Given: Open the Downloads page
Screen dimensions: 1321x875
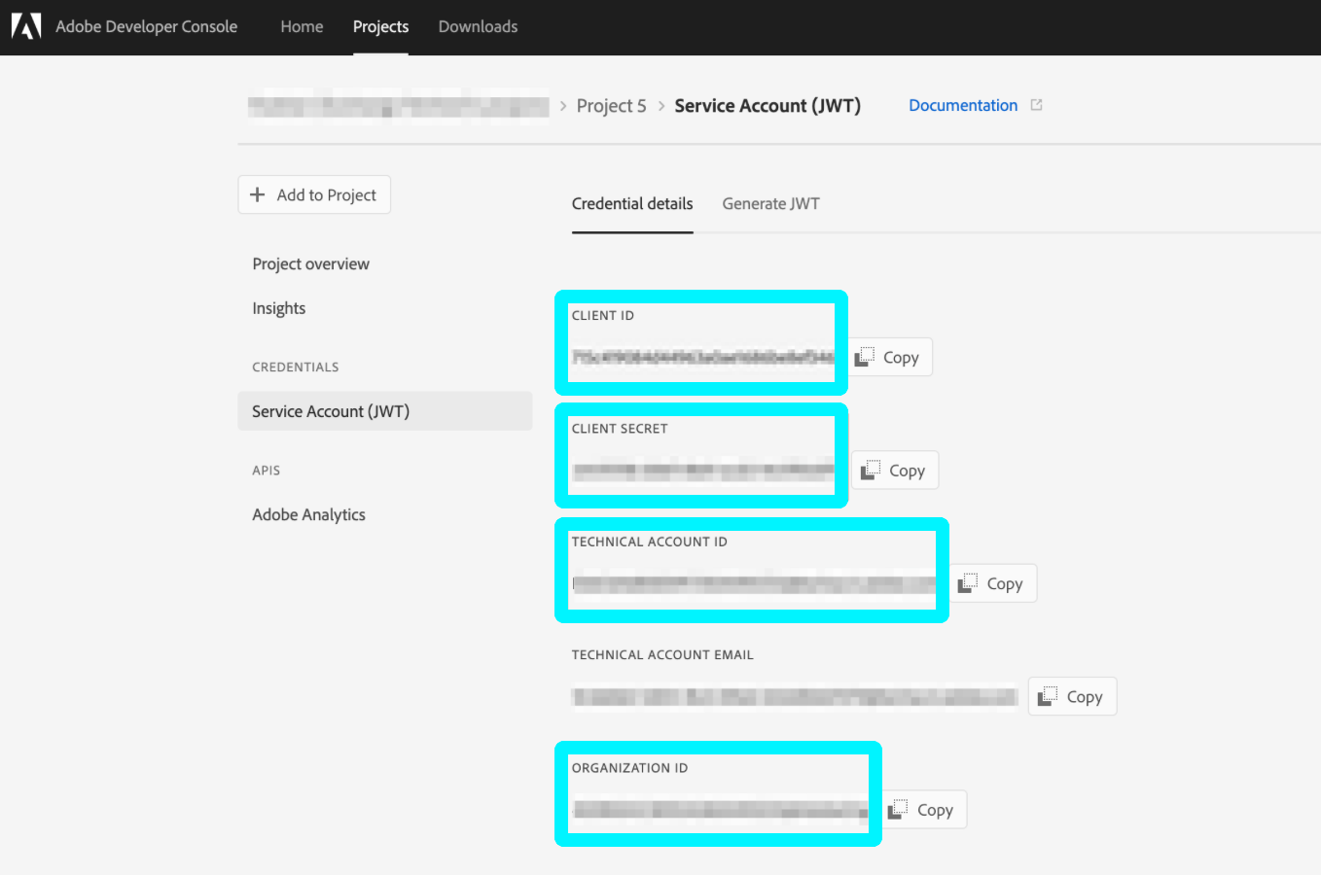Looking at the screenshot, I should coord(478,26).
